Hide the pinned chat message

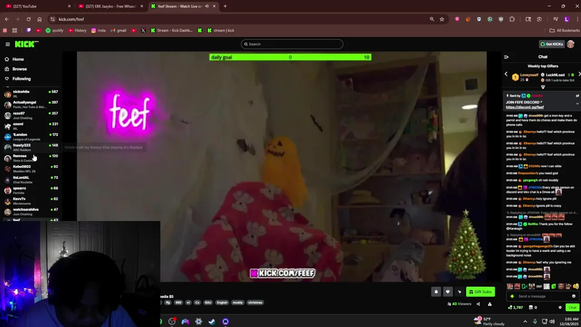tap(577, 96)
